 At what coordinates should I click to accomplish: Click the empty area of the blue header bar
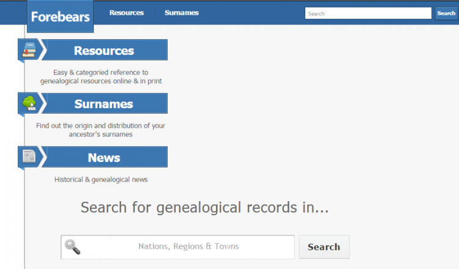(251, 13)
